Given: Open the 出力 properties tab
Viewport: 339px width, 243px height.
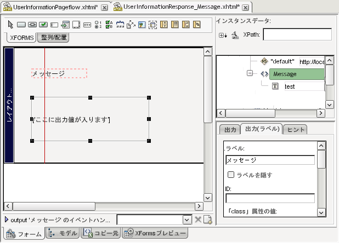Looking at the screenshot, I should coord(230,130).
